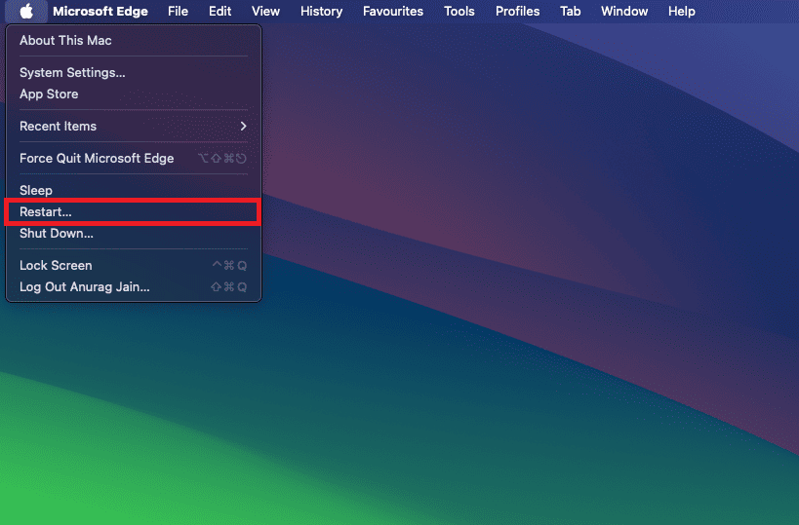Select About This Mac

tap(65, 41)
